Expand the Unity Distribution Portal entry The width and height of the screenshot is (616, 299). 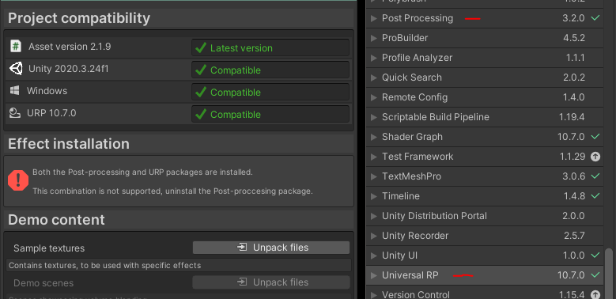373,216
